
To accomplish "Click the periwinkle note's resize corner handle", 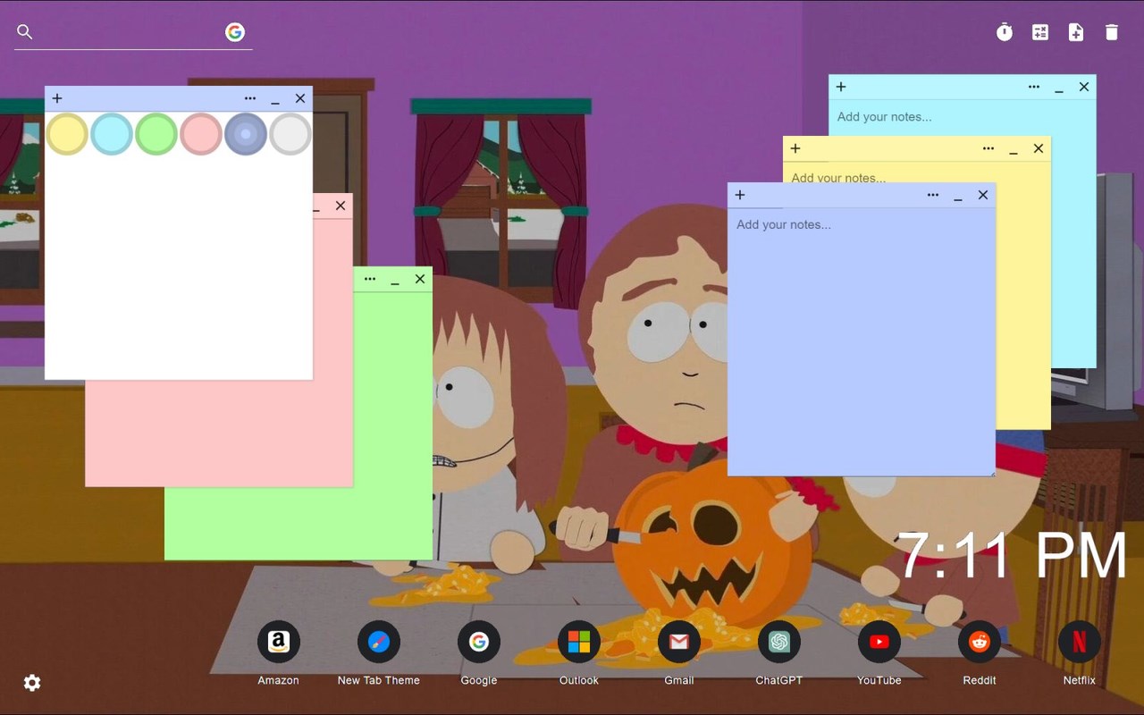I will [991, 472].
